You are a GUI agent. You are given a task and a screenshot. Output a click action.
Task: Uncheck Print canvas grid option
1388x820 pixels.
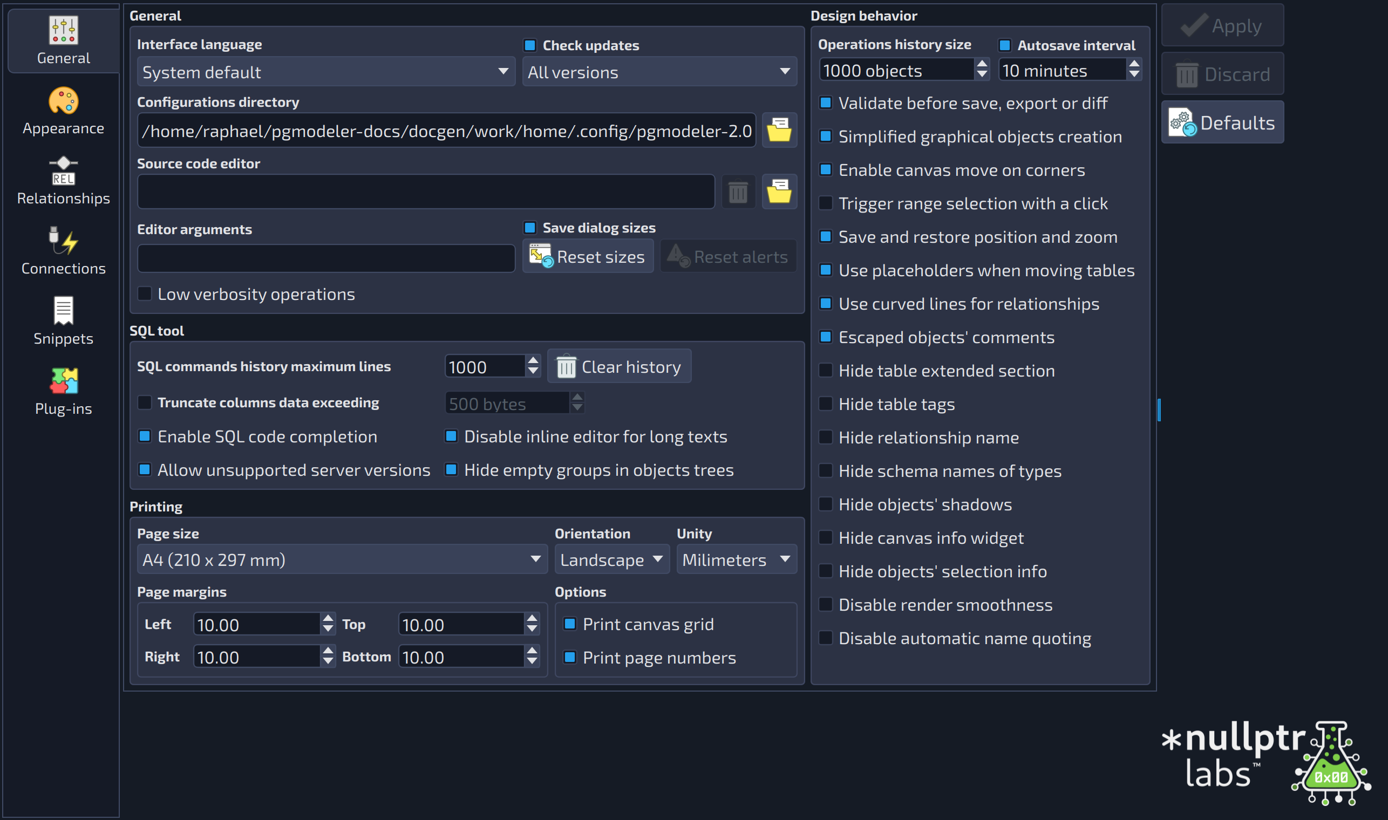point(570,623)
